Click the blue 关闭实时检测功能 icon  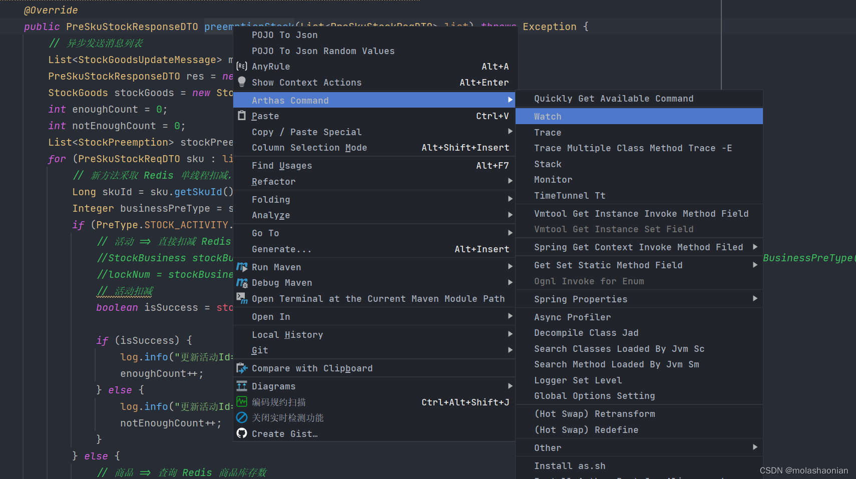click(x=242, y=417)
